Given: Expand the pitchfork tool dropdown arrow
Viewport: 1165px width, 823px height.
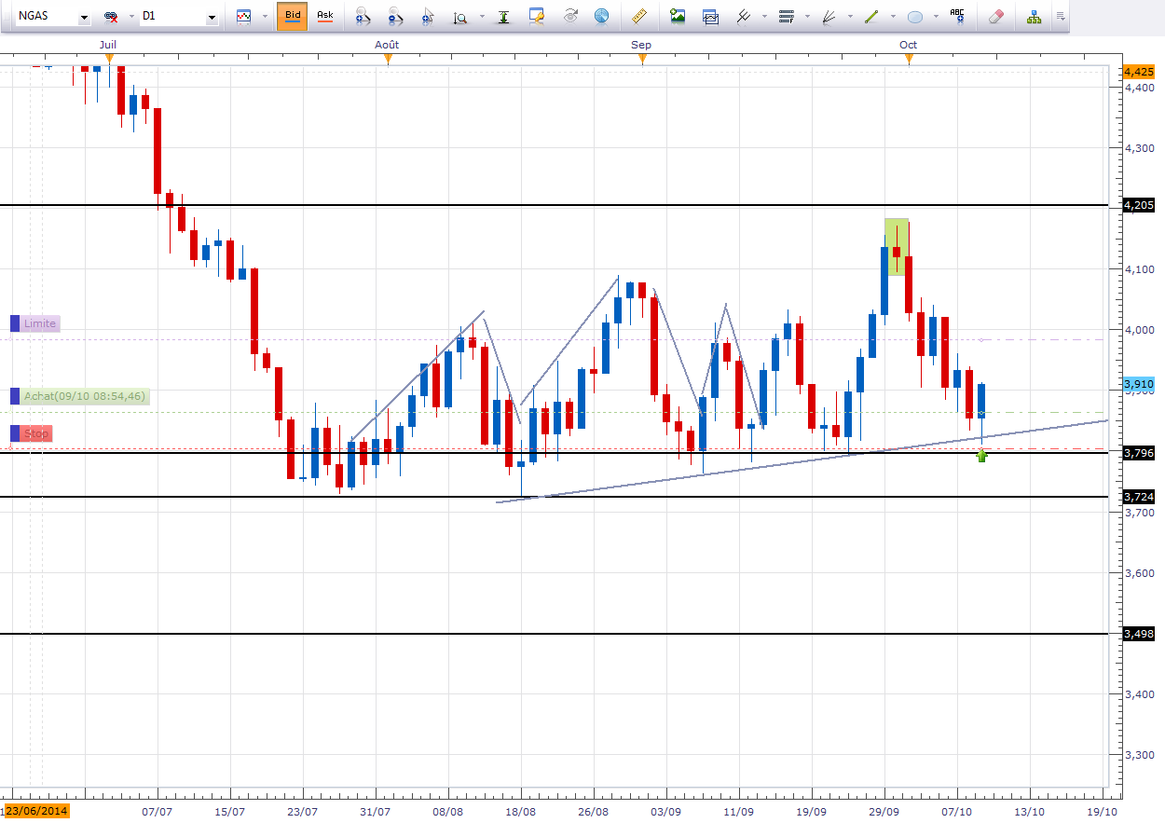Looking at the screenshot, I should [764, 17].
